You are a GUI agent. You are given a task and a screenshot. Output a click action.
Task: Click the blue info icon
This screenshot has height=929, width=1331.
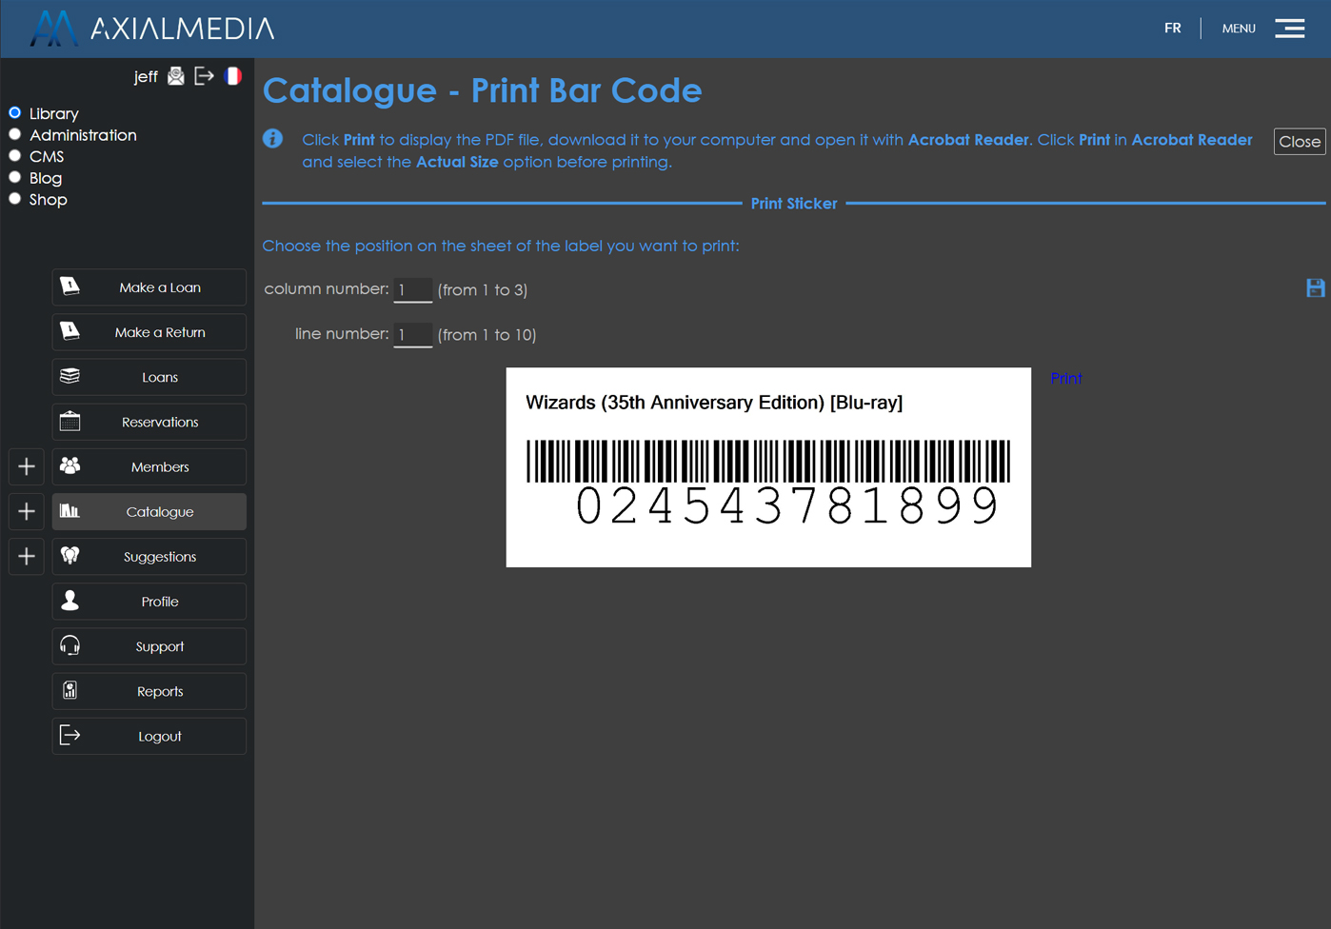pos(273,139)
